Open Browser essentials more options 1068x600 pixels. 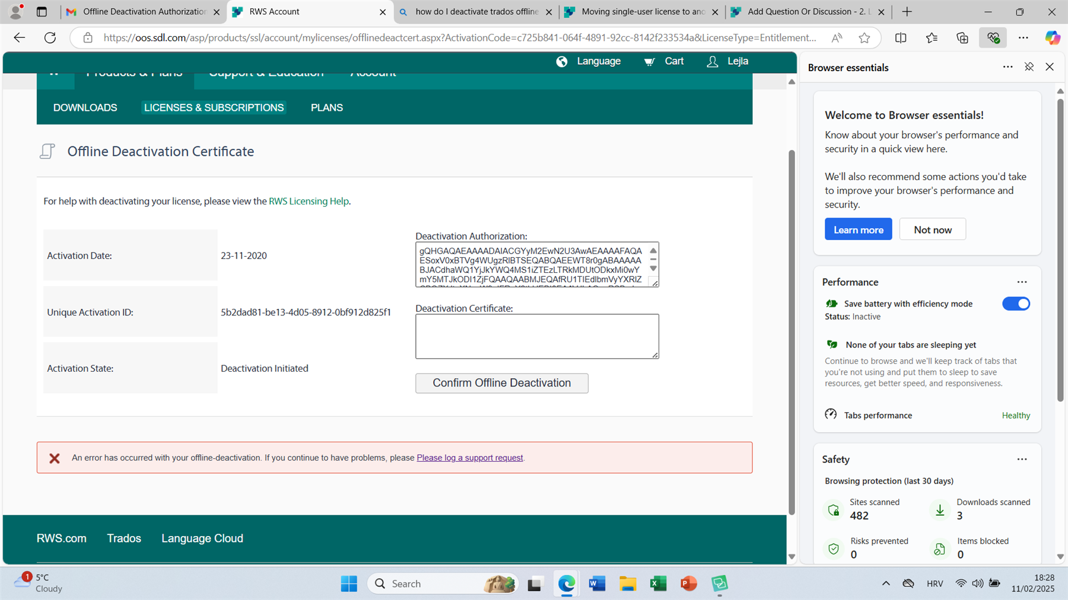1007,67
